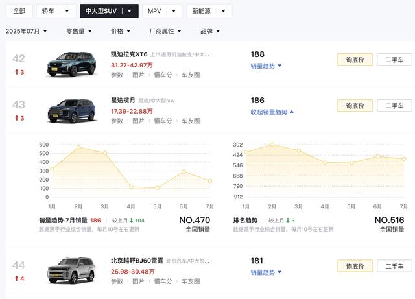Open the 新能源 dropdown arrow
Viewport: 415px width, 299px height.
223,11
